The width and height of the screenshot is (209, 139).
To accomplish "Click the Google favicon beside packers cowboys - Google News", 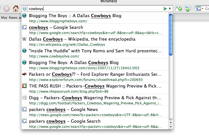I will coord(24,109).
